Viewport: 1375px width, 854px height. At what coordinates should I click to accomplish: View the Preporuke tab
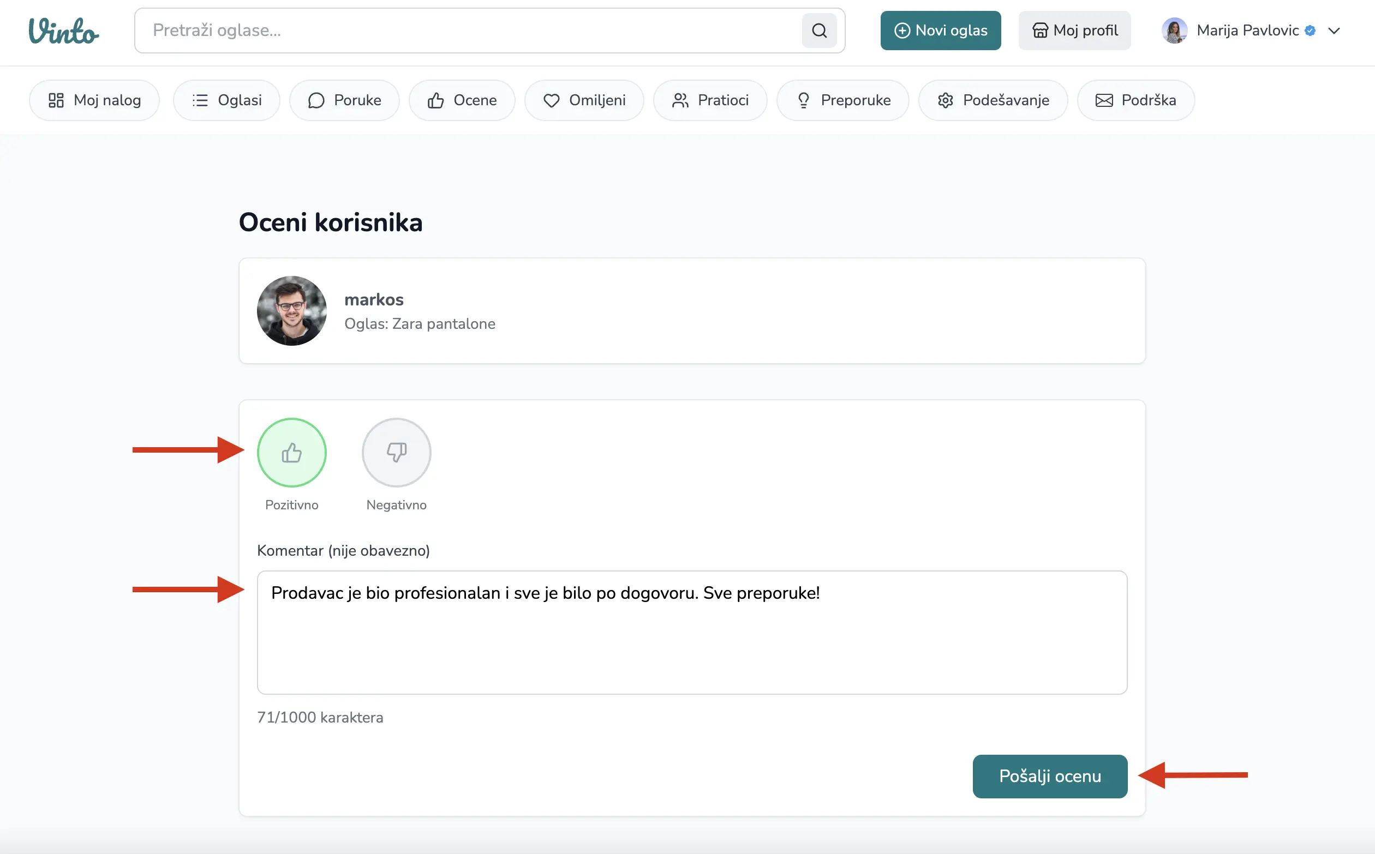(842, 100)
